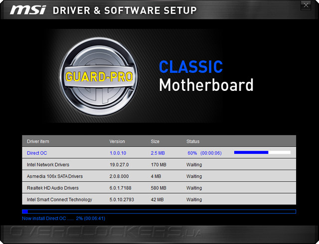Click version '19.0.27.0' cell
This screenshot has height=244, width=319.
[x=119, y=165]
